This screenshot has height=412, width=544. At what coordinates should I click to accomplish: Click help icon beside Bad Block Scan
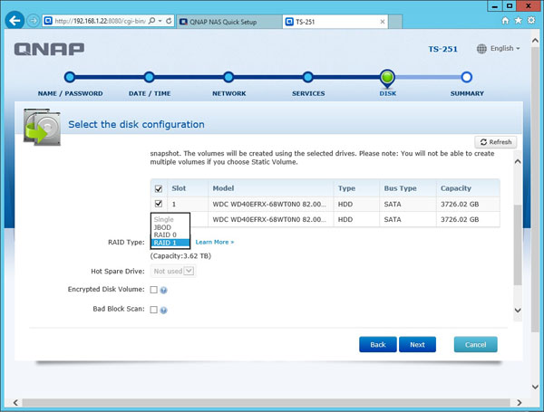point(163,310)
